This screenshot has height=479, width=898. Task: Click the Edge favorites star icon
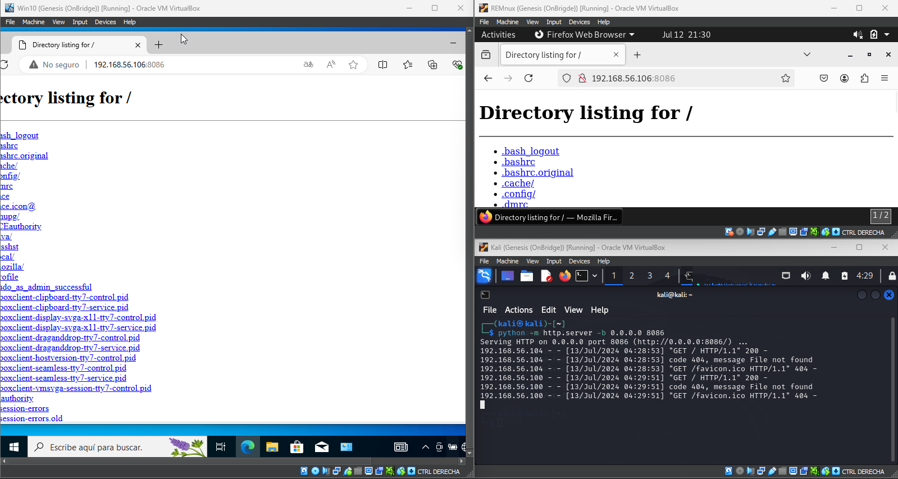coord(353,65)
